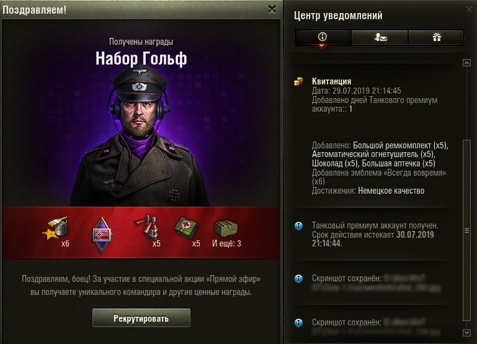The height and width of the screenshot is (344, 477).
Task: Click the Рекрутировать button
Action: pos(141,318)
